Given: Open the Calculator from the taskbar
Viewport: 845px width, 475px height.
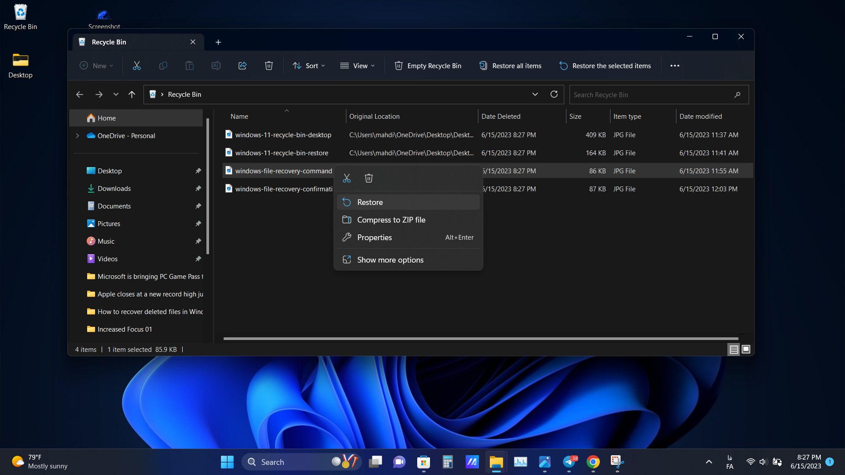Looking at the screenshot, I should [x=448, y=462].
